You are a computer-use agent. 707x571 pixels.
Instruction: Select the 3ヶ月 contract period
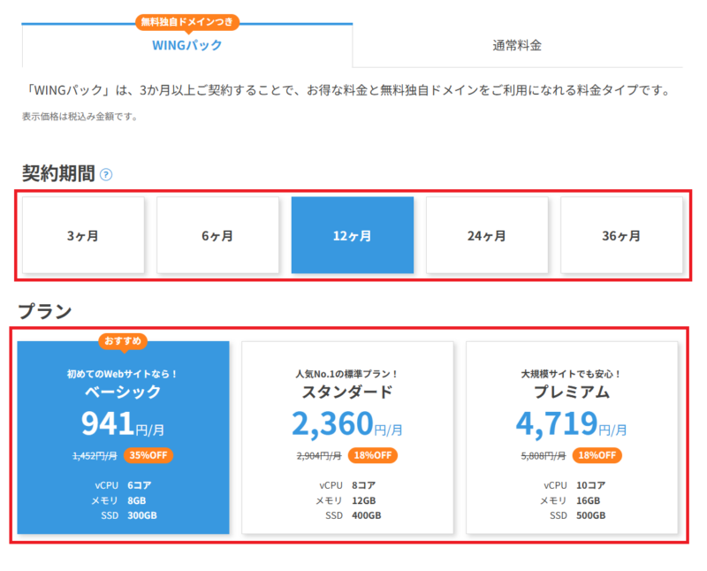coord(83,235)
